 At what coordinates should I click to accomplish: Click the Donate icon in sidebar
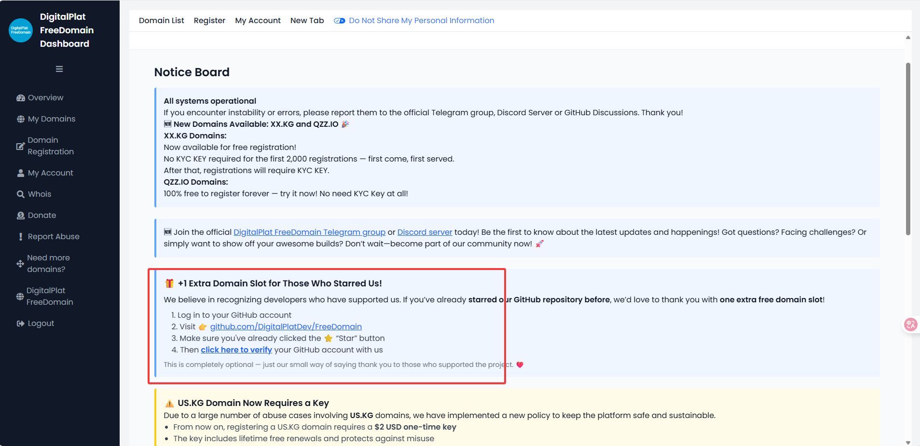[21, 216]
